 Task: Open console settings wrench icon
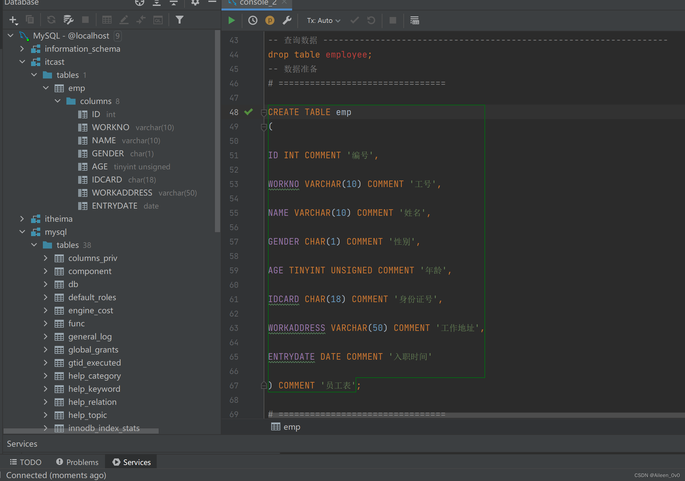pos(287,21)
